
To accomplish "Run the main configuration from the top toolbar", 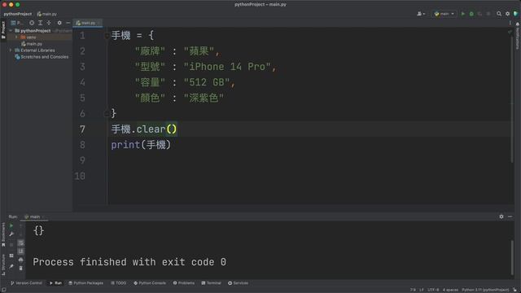I will [463, 14].
